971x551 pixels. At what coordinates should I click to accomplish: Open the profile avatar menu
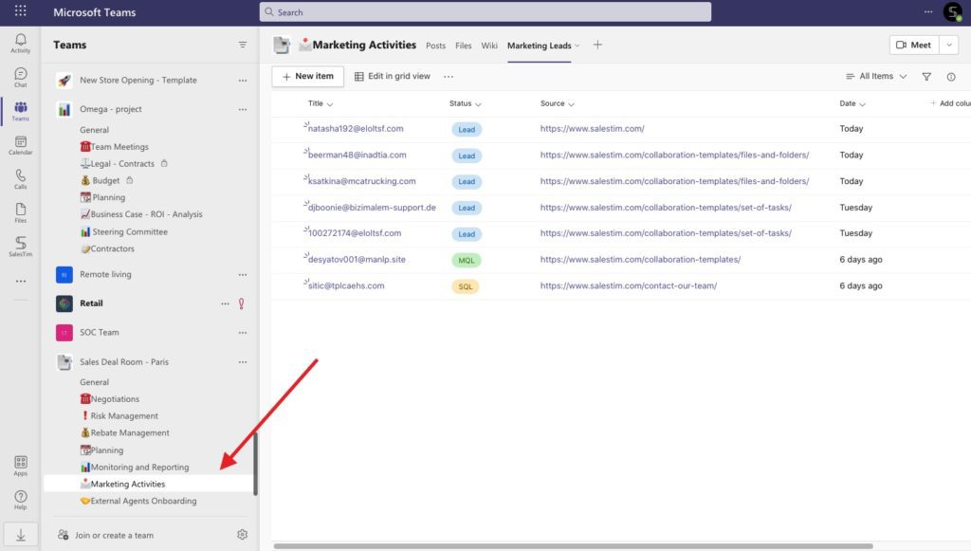pos(952,11)
